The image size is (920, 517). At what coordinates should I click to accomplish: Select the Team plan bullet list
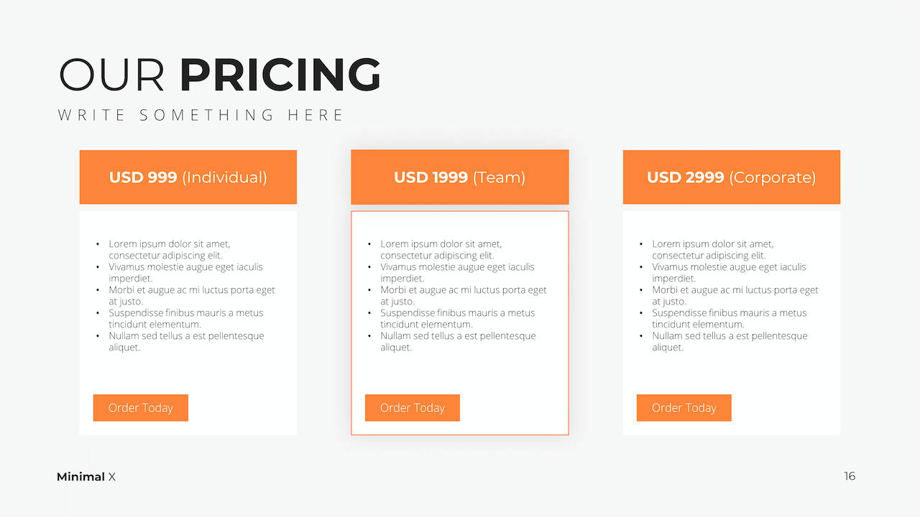click(458, 296)
